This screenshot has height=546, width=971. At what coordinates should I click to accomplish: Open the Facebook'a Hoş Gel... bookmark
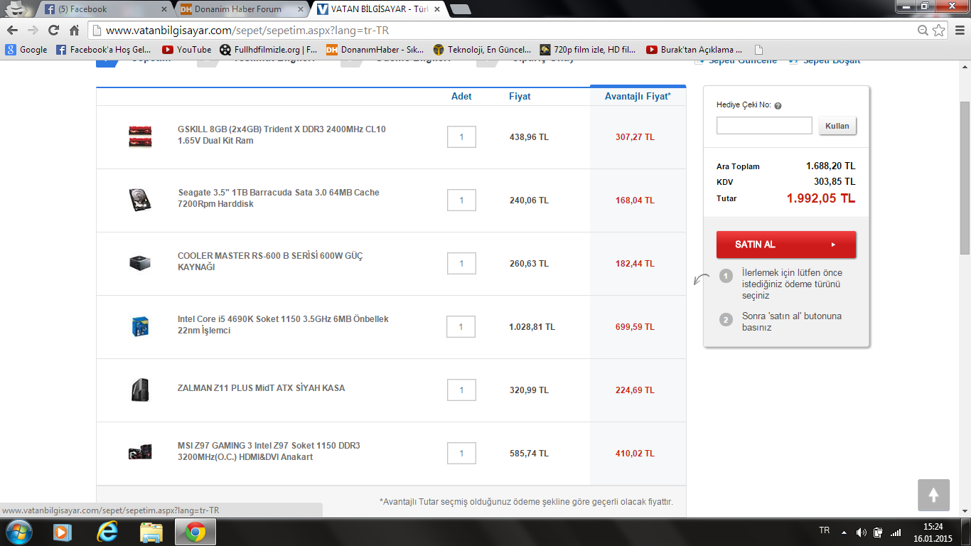[x=104, y=50]
